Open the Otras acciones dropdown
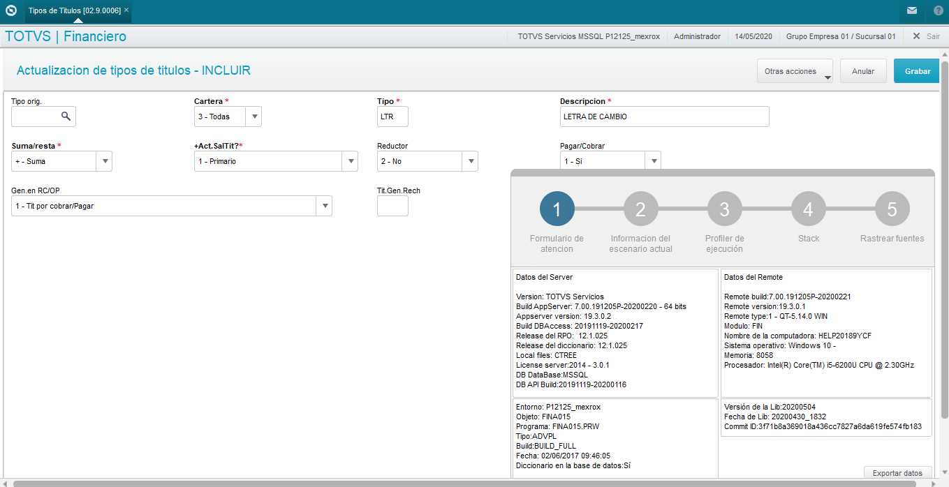This screenshot has height=487, width=949. tap(795, 71)
